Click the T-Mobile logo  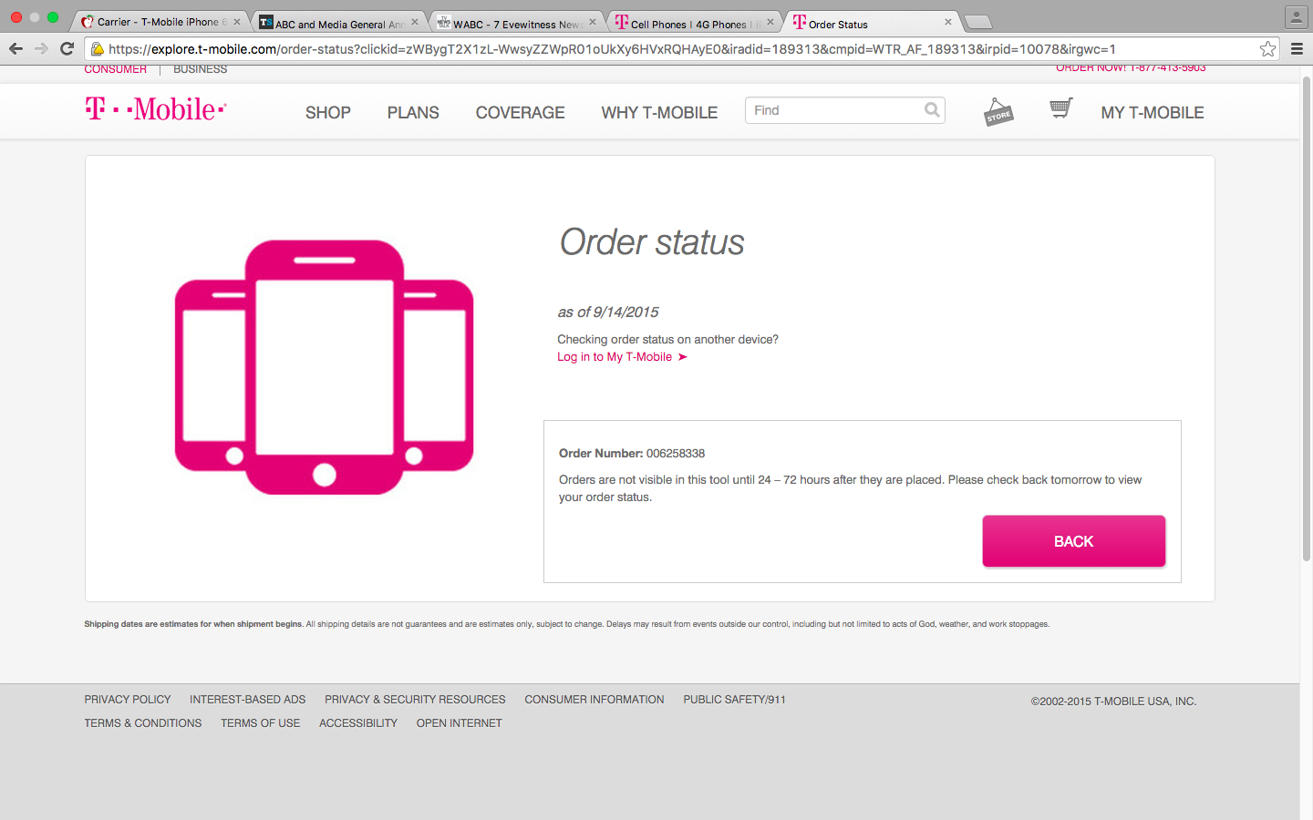click(156, 109)
